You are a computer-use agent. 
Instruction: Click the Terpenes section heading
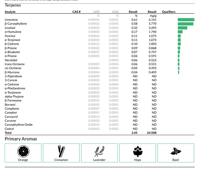13,5
